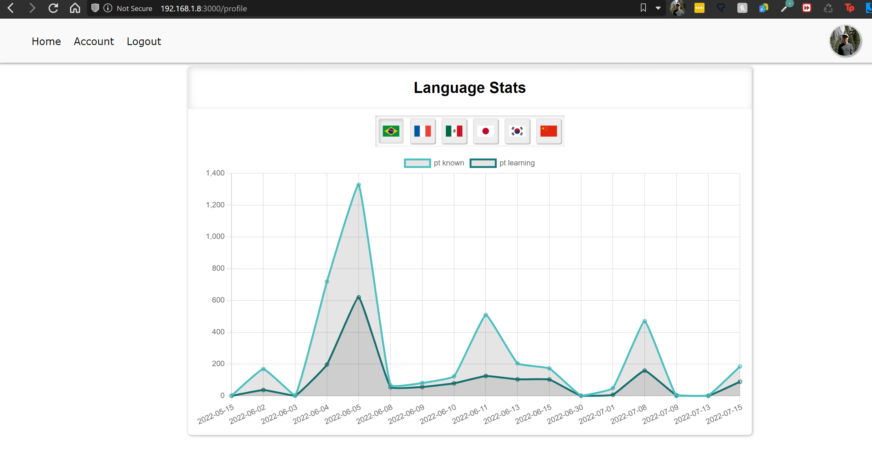Image resolution: width=872 pixels, height=467 pixels.
Task: Select Account in the navigation bar
Action: pos(94,41)
